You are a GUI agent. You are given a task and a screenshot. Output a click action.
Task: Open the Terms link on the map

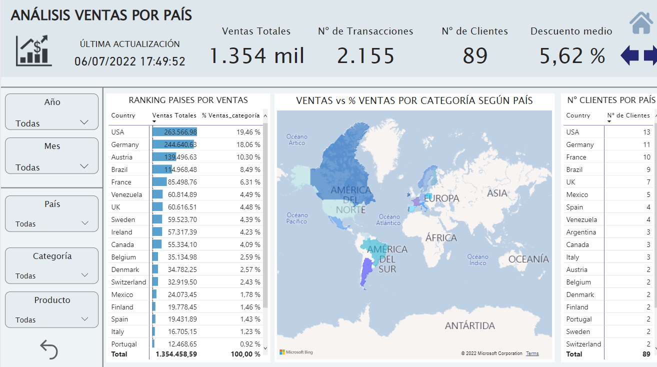532,353
